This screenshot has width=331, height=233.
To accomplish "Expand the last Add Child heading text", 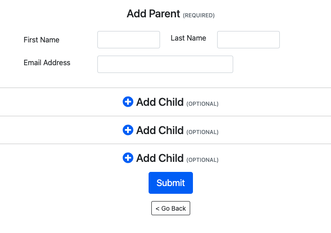I will pos(160,158).
